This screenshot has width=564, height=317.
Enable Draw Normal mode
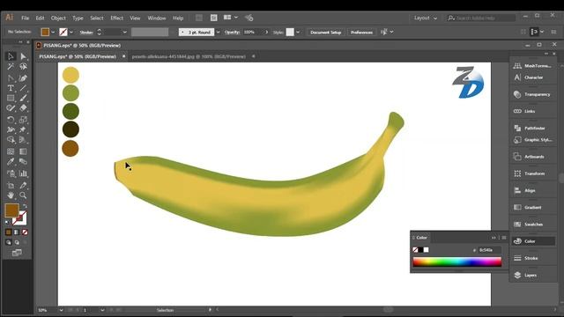[x=8, y=242]
